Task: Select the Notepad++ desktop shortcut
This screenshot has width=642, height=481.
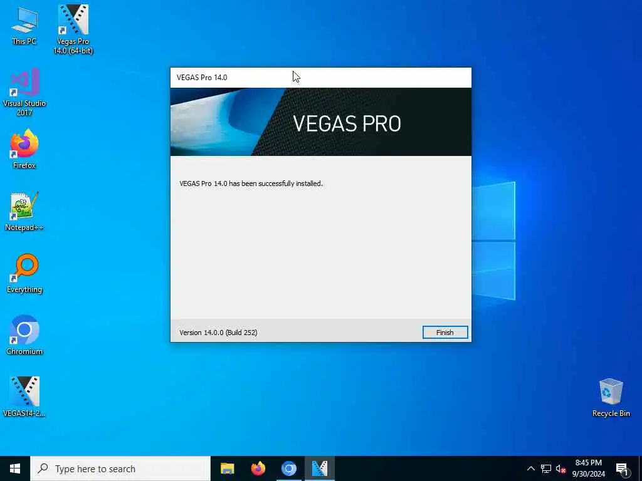Action: click(24, 212)
